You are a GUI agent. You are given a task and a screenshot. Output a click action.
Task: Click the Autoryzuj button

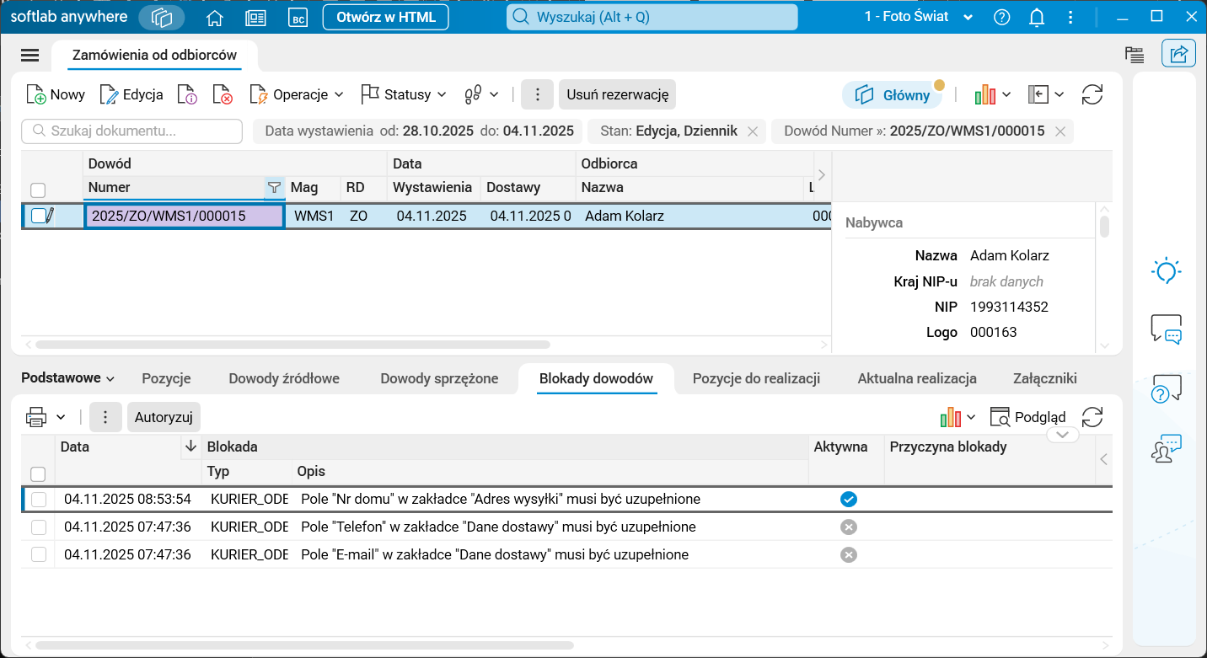click(164, 416)
